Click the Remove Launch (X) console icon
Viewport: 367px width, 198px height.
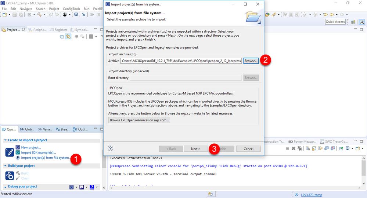pyautogui.click(x=293, y=148)
